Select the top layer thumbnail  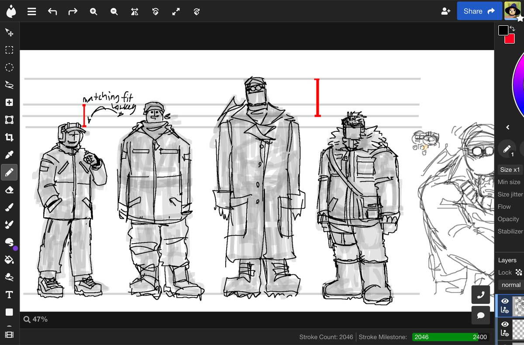pyautogui.click(x=518, y=305)
